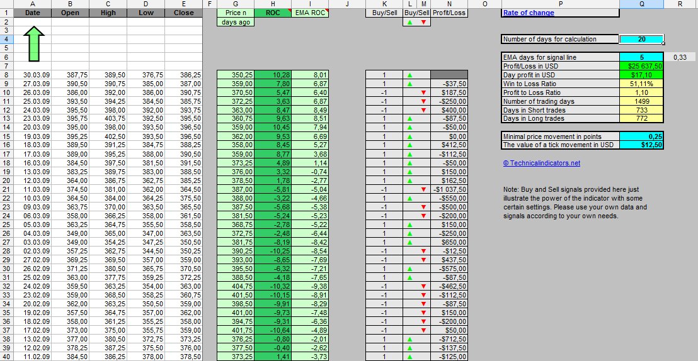Viewport: 698px width, 361px height.
Task: Select column A header
Action: coord(33,4)
